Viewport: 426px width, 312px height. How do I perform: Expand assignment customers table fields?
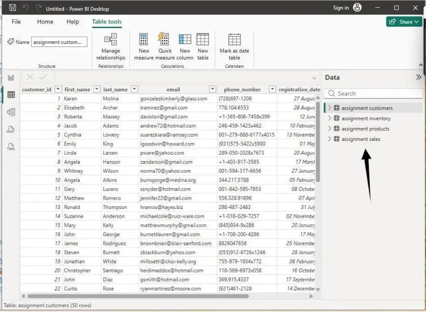(x=330, y=108)
